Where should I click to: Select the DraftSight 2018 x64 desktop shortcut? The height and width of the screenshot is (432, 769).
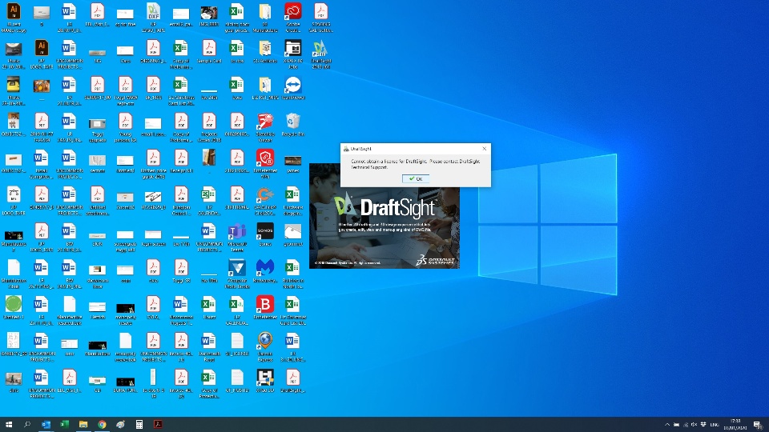coord(320,53)
